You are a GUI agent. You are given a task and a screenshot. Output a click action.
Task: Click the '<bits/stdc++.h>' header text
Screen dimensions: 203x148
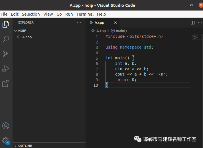tap(145, 36)
